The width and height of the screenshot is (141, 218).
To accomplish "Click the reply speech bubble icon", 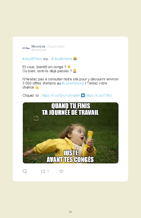I will (25, 171).
